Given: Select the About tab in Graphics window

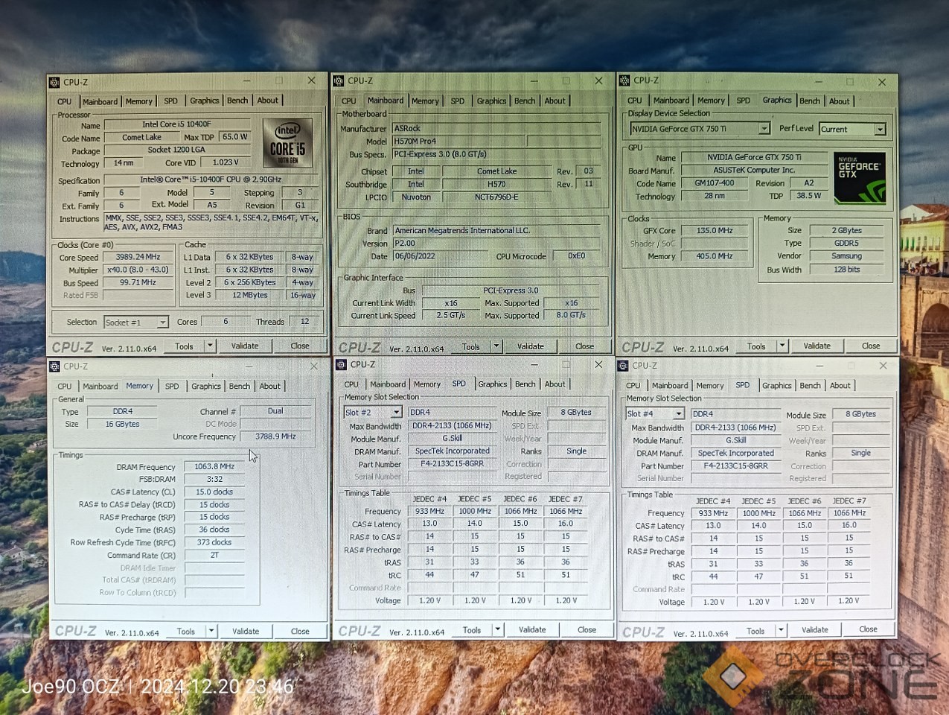Looking at the screenshot, I should pos(839,101).
